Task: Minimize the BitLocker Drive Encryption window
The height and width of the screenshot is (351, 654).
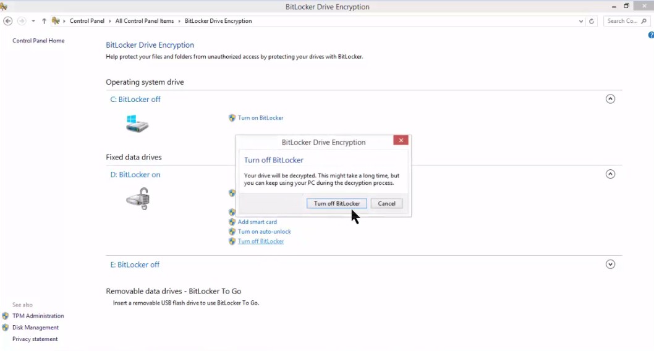Action: pyautogui.click(x=614, y=6)
